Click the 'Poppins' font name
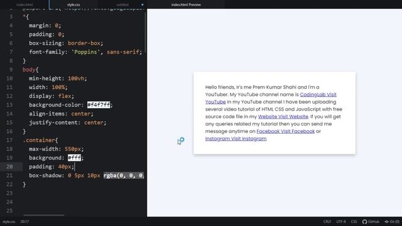Image resolution: width=402 pixels, height=226 pixels. (85, 52)
